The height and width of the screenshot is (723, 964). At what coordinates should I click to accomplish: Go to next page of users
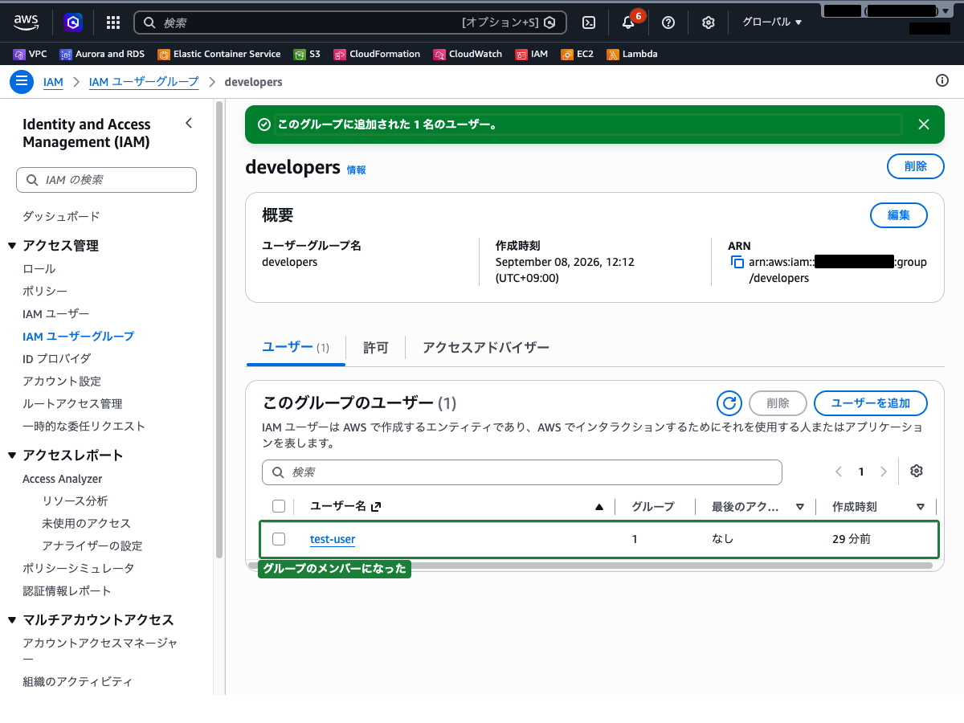(x=884, y=472)
